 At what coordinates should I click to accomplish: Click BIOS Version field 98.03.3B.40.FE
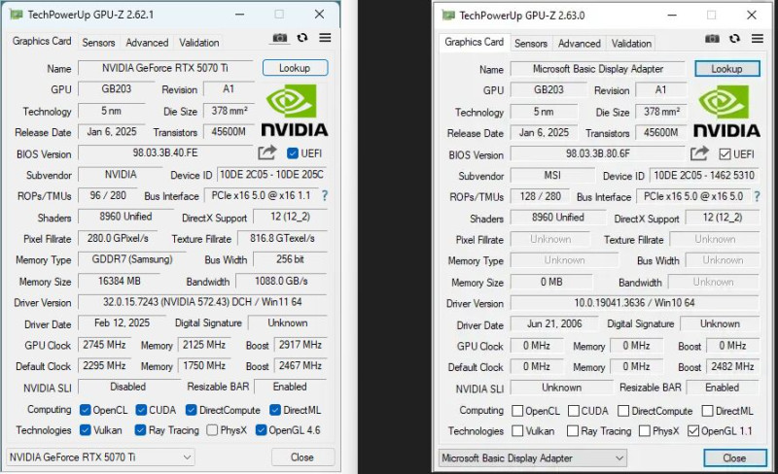click(x=165, y=152)
